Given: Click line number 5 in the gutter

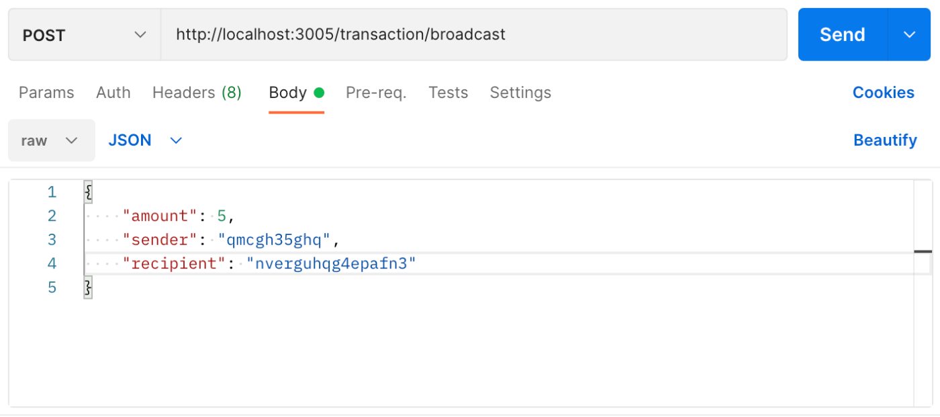Looking at the screenshot, I should pyautogui.click(x=52, y=288).
